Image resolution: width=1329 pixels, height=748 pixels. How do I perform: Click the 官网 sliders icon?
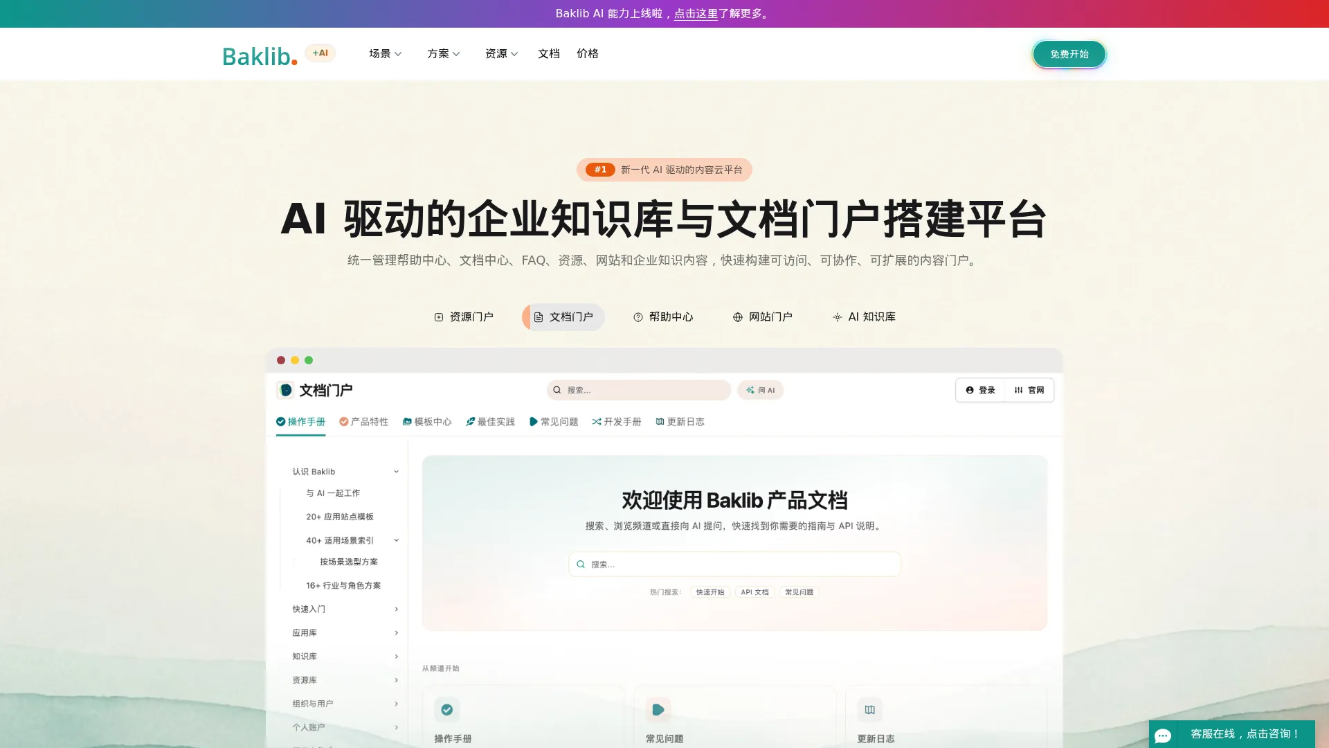pyautogui.click(x=1018, y=390)
